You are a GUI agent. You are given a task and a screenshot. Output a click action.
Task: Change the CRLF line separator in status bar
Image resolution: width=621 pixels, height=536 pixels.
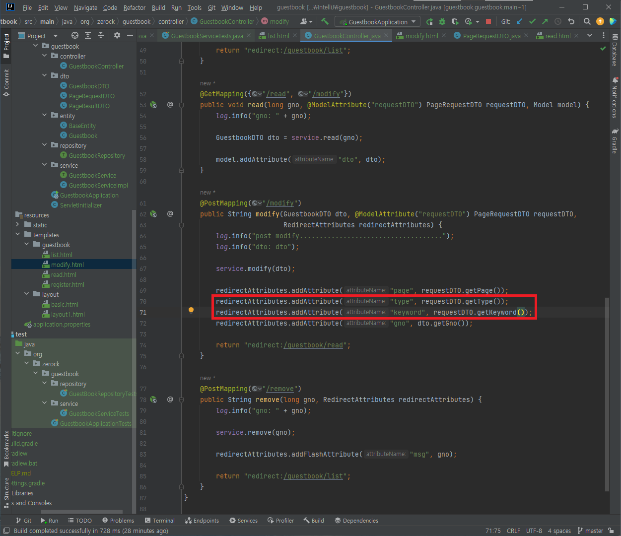pos(513,531)
